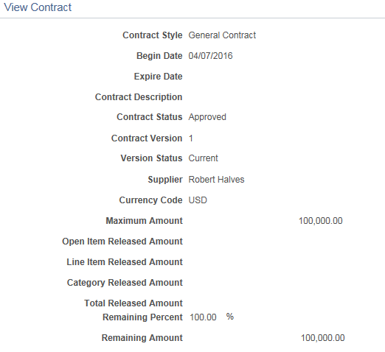Click the USD currency value

(x=198, y=200)
